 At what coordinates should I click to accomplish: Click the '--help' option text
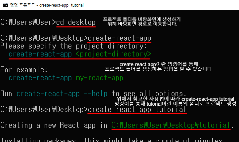[96, 93]
